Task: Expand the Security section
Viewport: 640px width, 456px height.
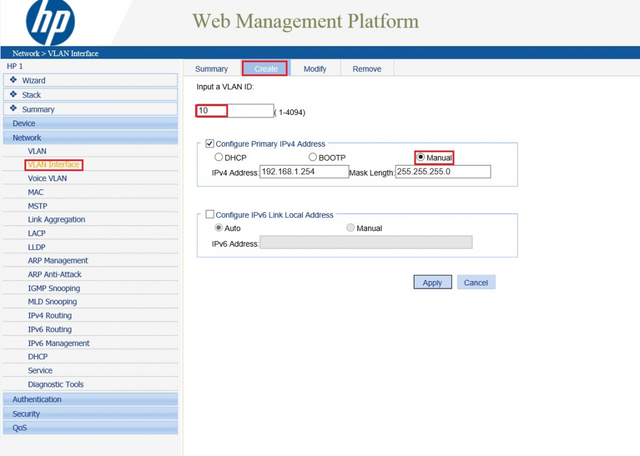Action: [26, 414]
